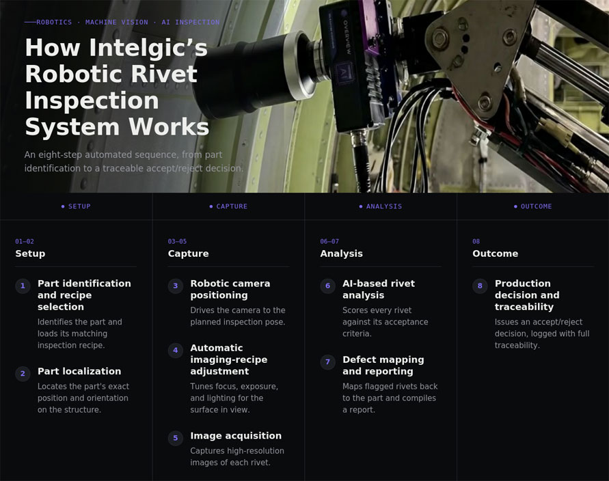This screenshot has height=481, width=609.
Task: Select the SETUP phase tab
Action: [x=76, y=206]
